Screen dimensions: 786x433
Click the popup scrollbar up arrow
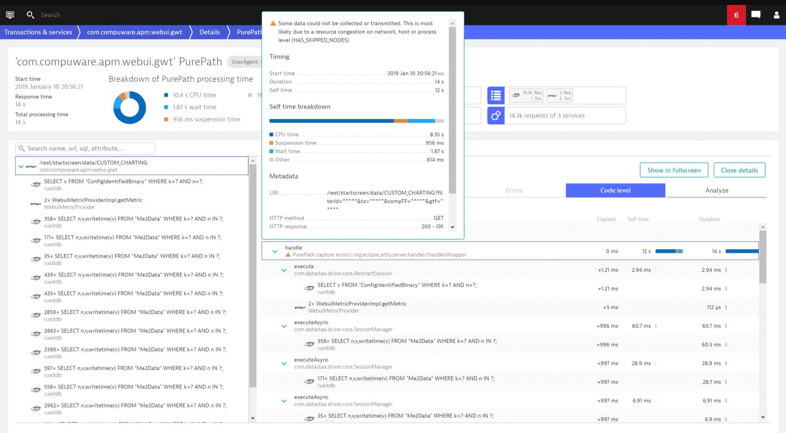tap(453, 23)
